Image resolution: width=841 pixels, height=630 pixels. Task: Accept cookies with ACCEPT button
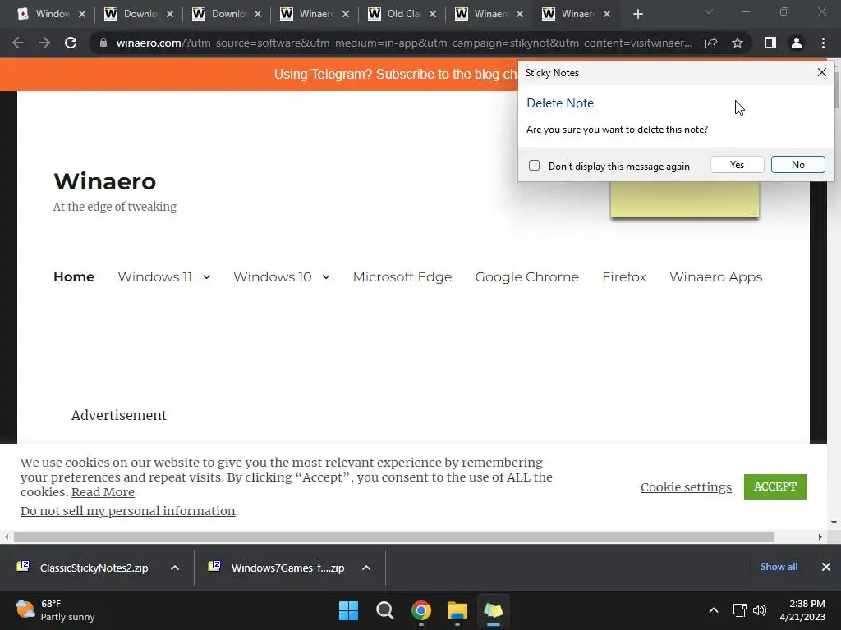click(775, 486)
